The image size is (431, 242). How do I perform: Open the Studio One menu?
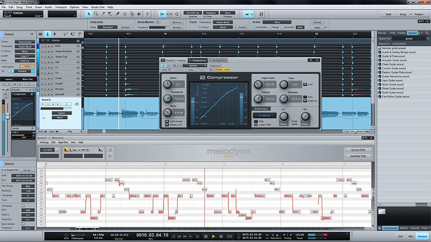(x=98, y=7)
